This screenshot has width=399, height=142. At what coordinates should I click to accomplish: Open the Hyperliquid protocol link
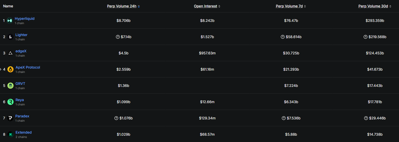coord(25,19)
